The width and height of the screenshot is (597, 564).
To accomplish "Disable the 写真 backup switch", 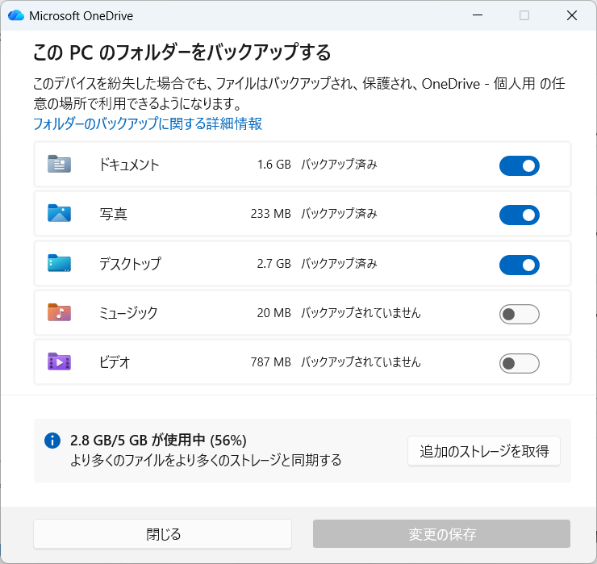I will pos(520,215).
